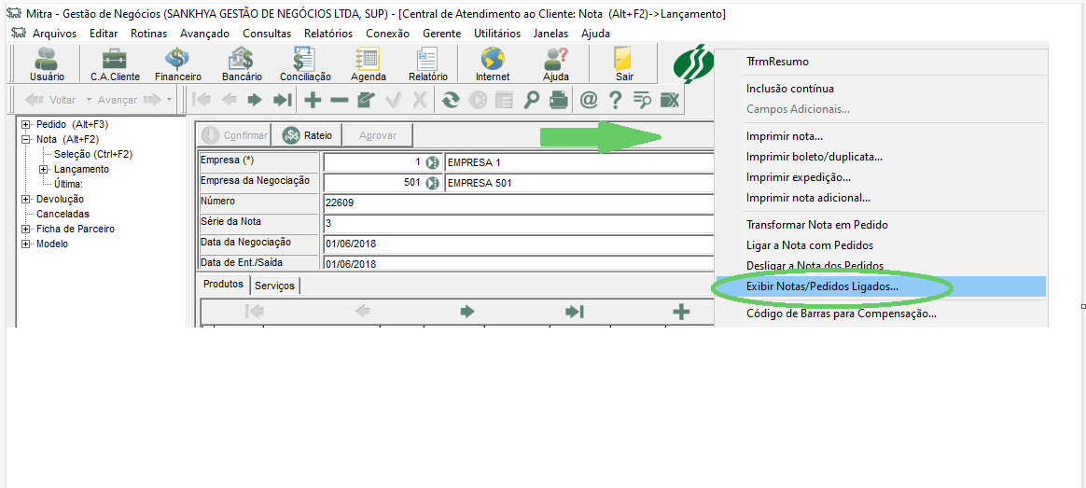Image resolution: width=1086 pixels, height=488 pixels.
Task: Open the Avançado menu
Action: coord(204,34)
